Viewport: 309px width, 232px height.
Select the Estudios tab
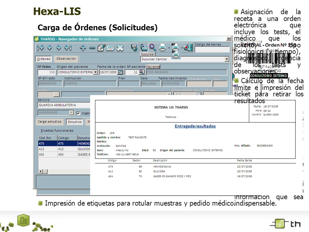(75, 122)
